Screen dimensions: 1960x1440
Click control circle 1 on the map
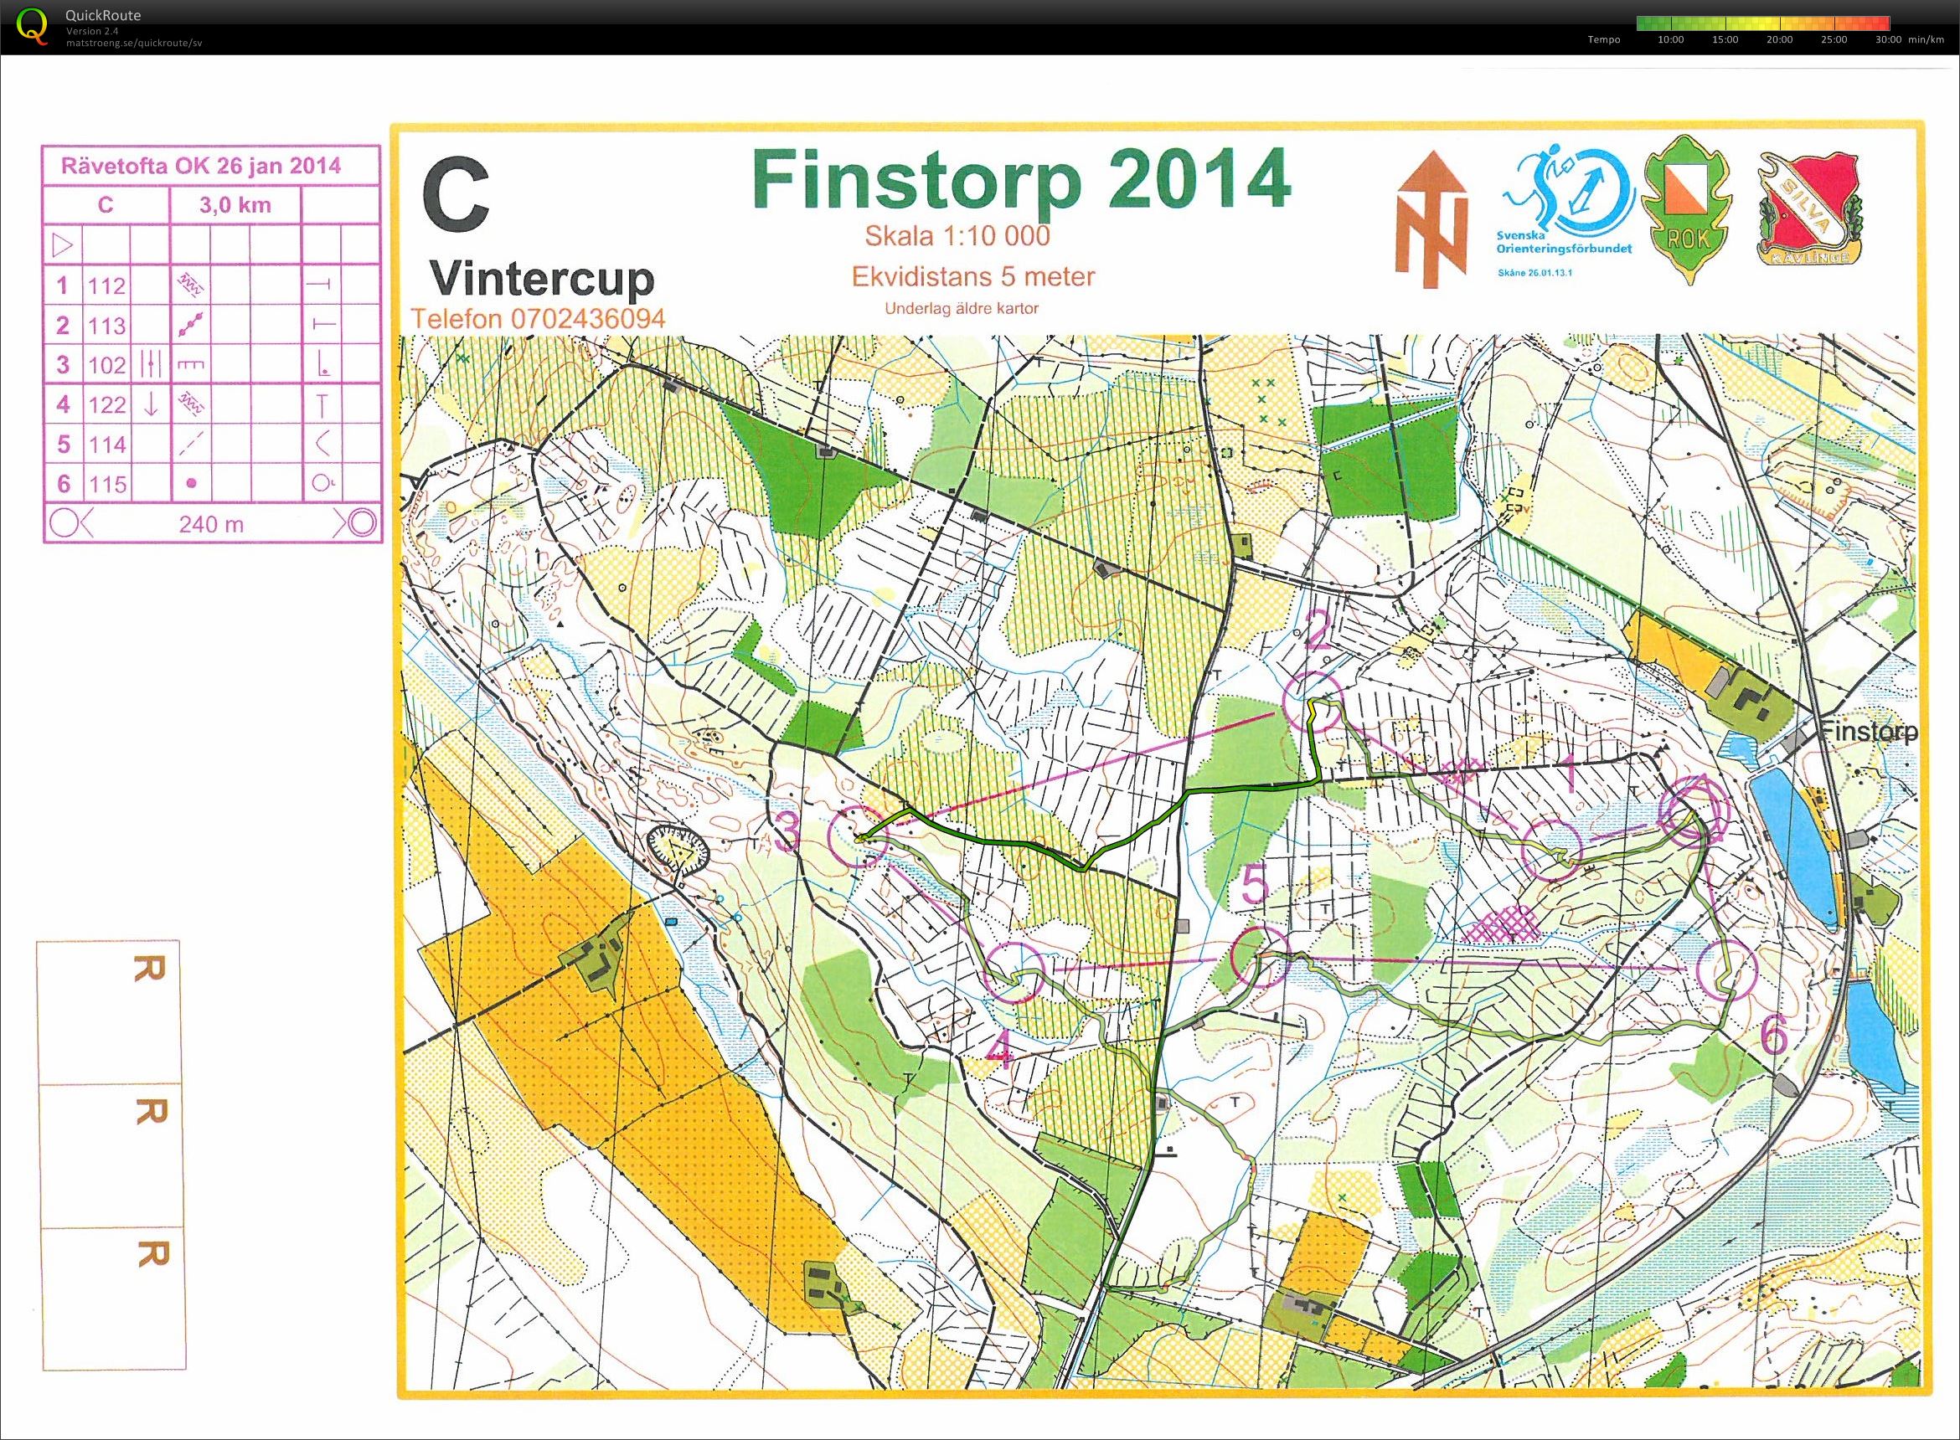tap(1551, 850)
